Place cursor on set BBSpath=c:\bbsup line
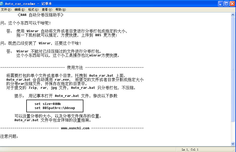The image size is (236, 152). pos(55,108)
